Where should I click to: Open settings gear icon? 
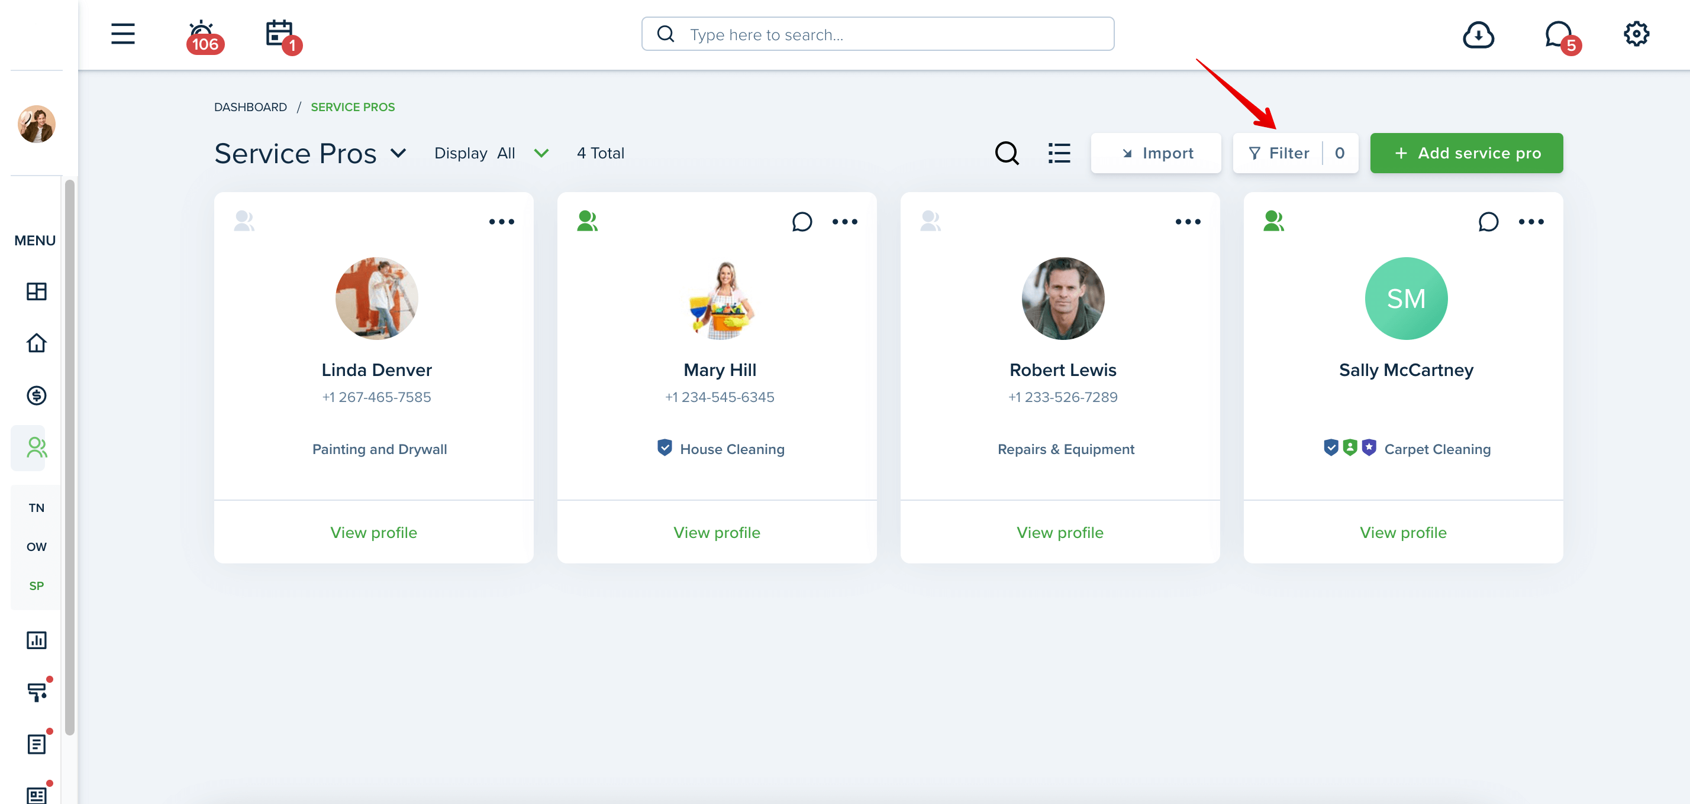click(1636, 34)
